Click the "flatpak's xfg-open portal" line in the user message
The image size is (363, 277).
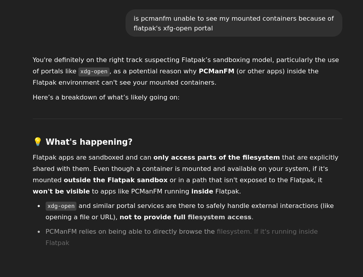(x=173, y=28)
